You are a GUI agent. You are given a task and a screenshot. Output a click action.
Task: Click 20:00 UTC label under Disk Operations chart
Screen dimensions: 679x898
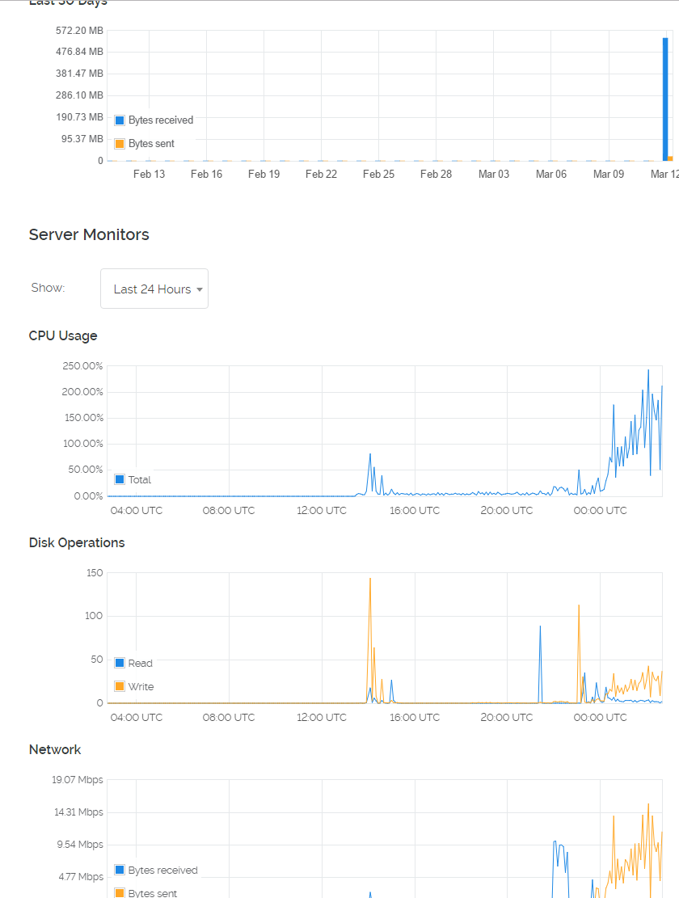tap(507, 717)
